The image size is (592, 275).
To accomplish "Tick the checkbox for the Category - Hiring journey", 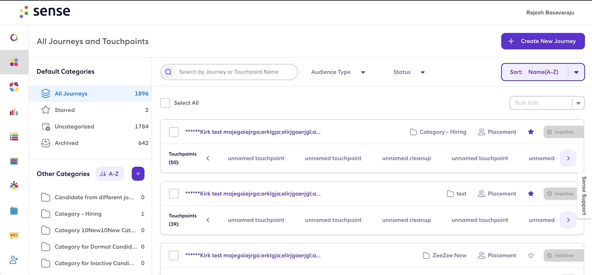I will [x=174, y=132].
